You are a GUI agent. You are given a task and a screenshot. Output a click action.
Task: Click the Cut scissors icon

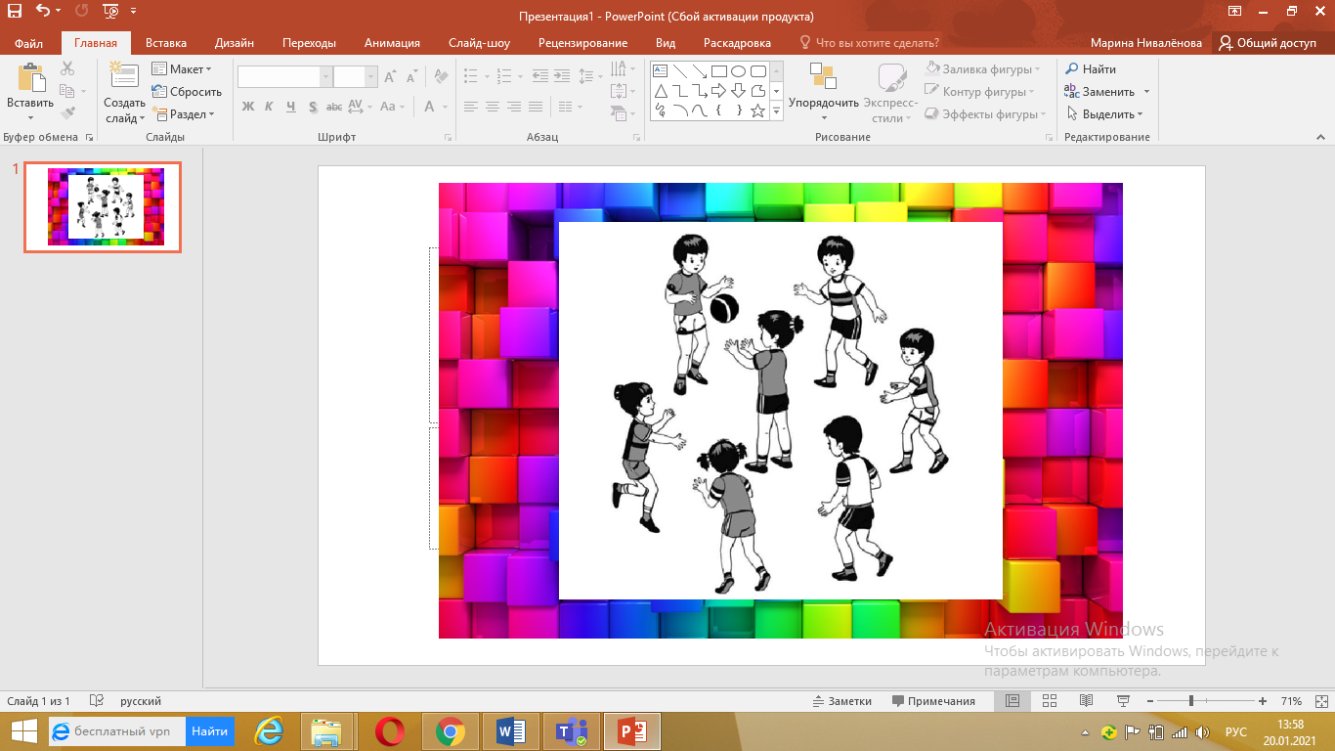[x=67, y=68]
